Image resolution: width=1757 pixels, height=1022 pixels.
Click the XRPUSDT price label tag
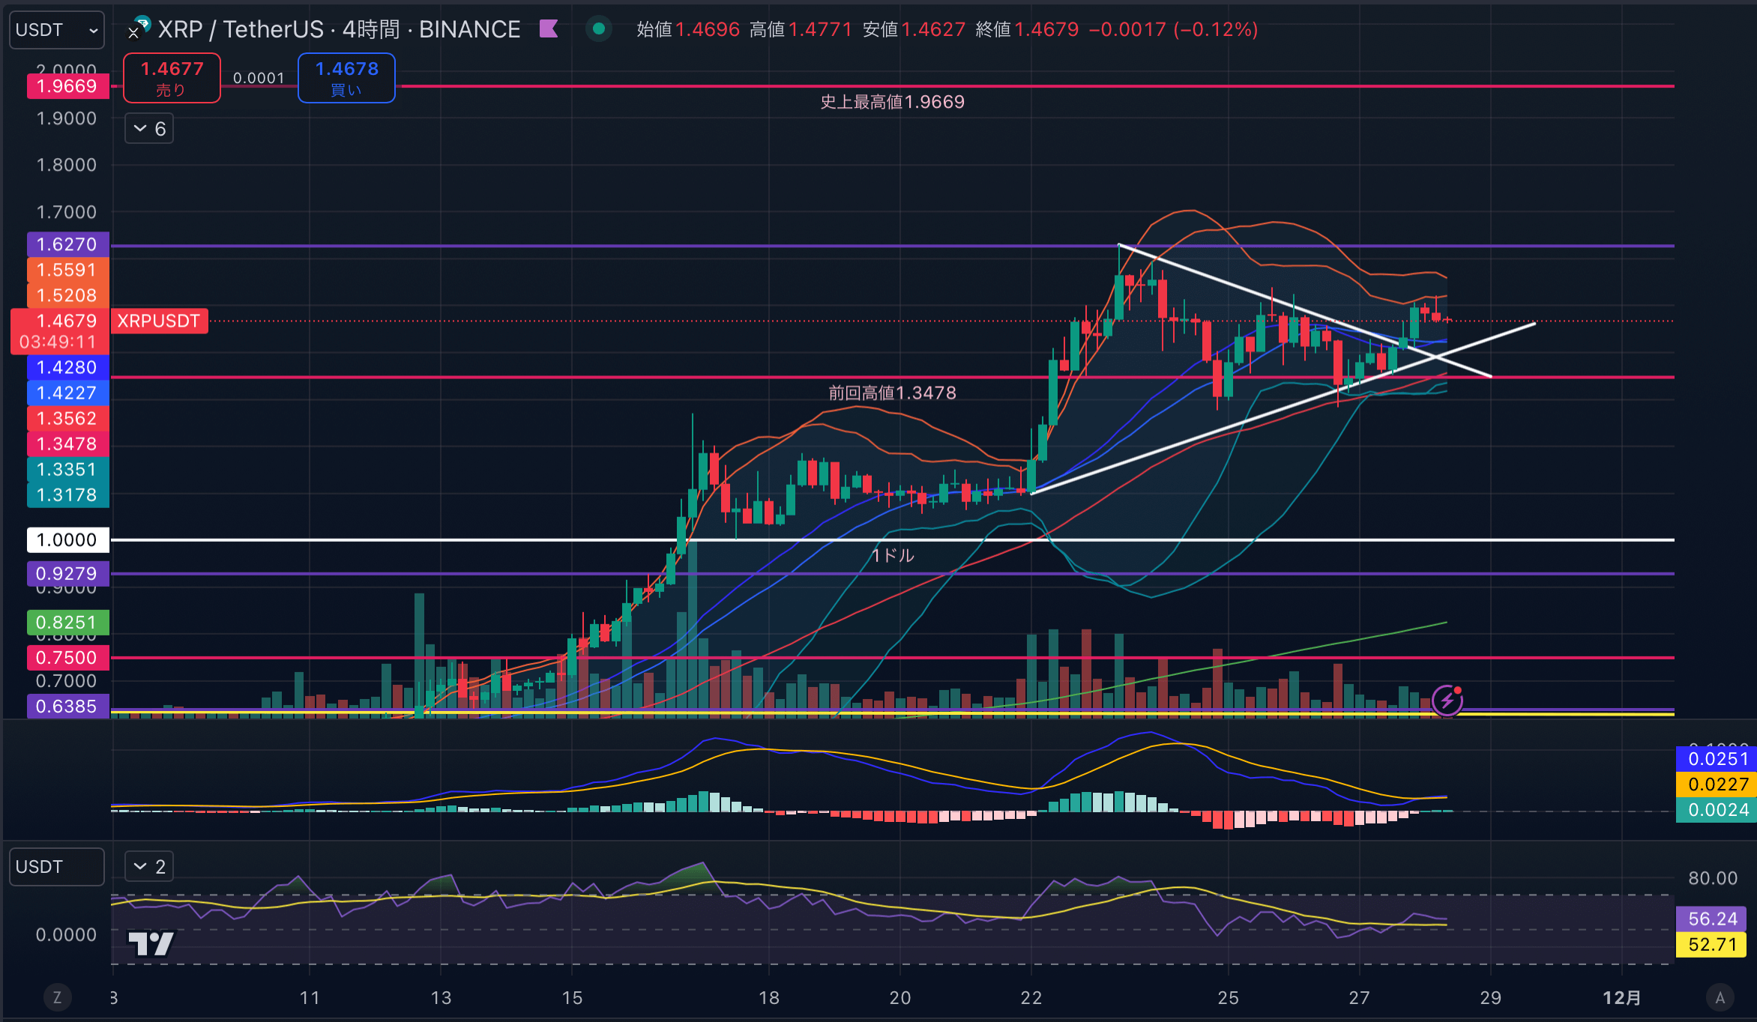159,321
